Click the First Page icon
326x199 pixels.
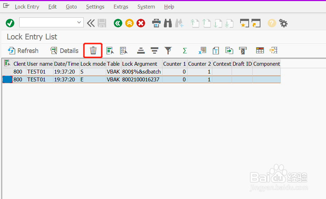(195, 23)
